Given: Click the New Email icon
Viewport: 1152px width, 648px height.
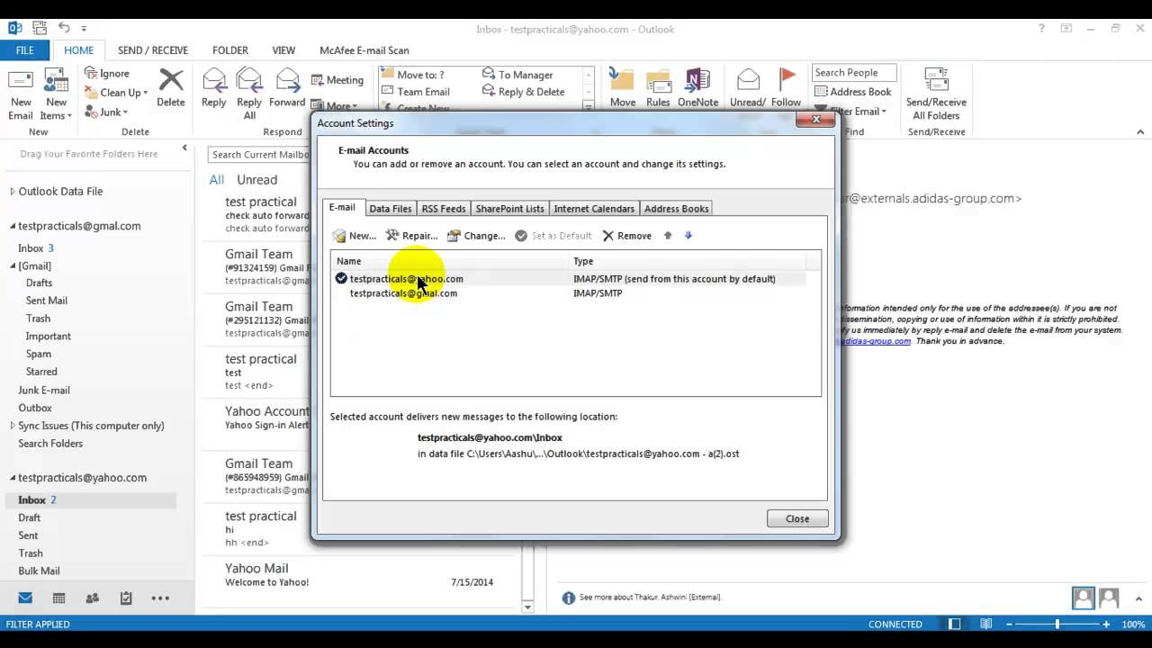Looking at the screenshot, I should point(21,81).
